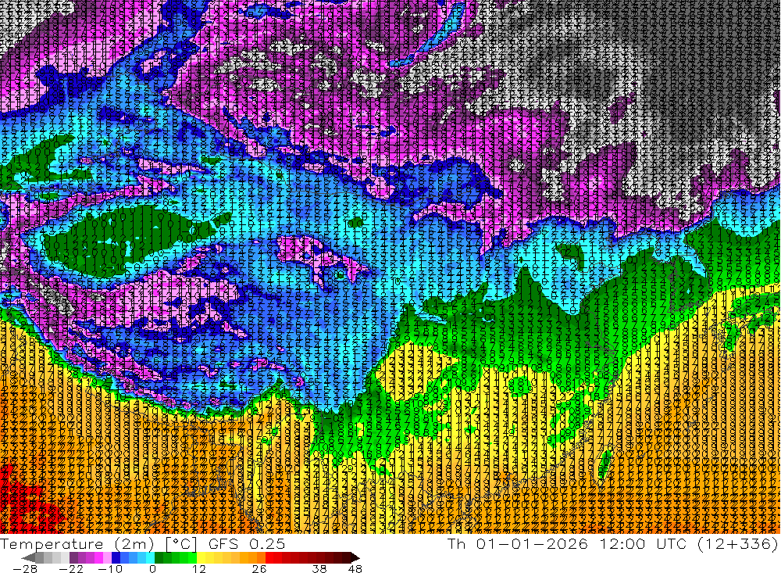Click the -22 legend value
The height and width of the screenshot is (573, 781).
[x=71, y=569]
